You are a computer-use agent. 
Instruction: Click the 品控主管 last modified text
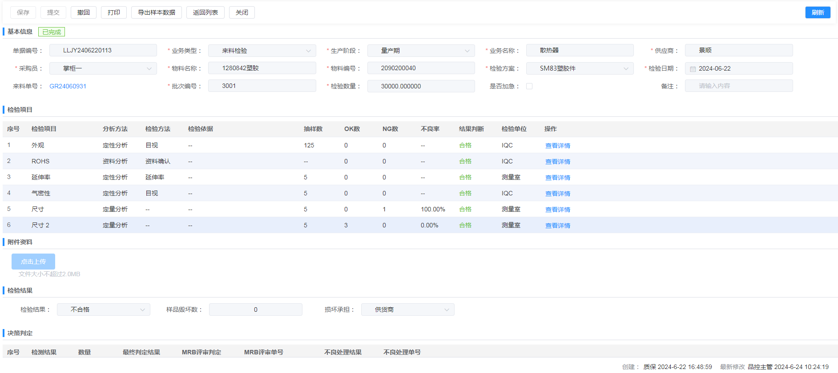(x=788, y=367)
